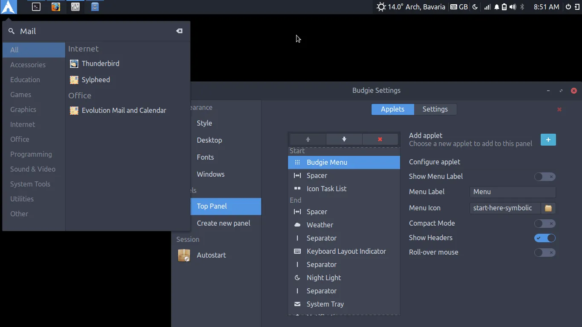The height and width of the screenshot is (327, 582).
Task: Enable the Show Menu Label switch
Action: pyautogui.click(x=545, y=177)
